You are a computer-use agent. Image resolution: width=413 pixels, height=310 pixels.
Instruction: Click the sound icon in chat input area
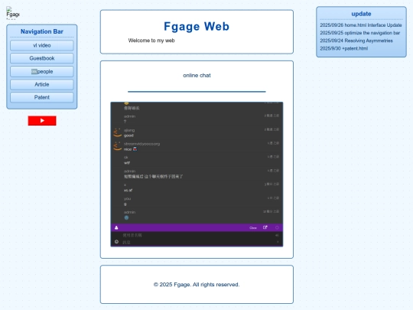277,235
